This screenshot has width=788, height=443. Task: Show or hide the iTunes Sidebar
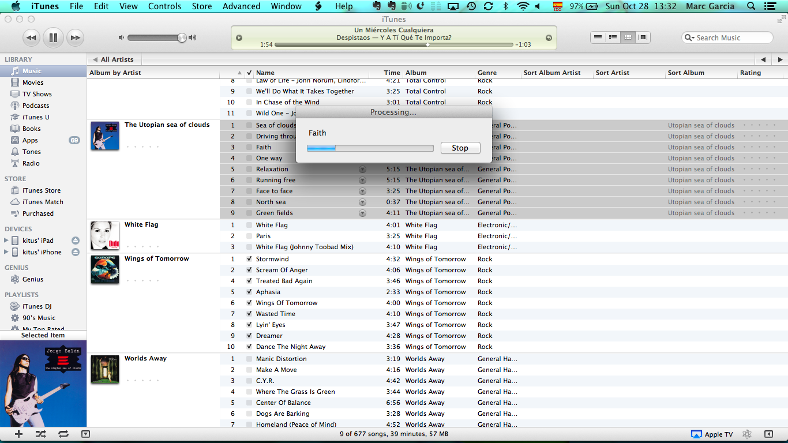point(768,434)
